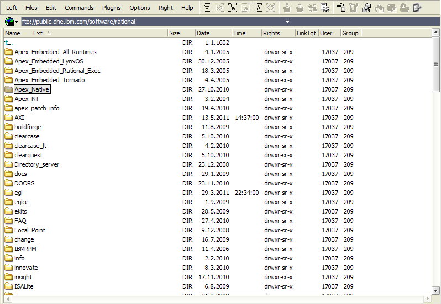Select the Directory_server folder
441x304 pixels.
click(37, 164)
